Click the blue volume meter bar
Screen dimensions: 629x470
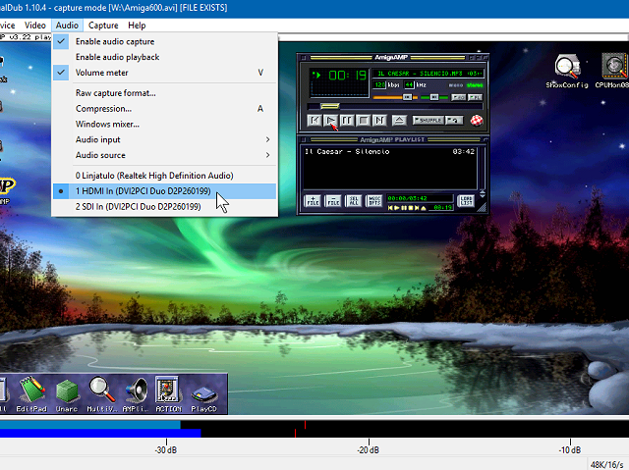[100, 433]
